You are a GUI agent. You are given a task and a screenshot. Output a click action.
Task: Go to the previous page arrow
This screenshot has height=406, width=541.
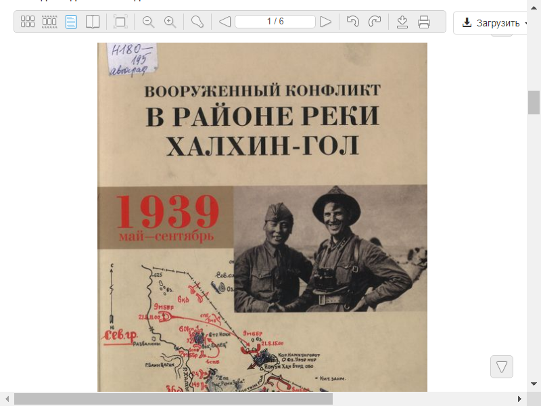click(x=225, y=22)
